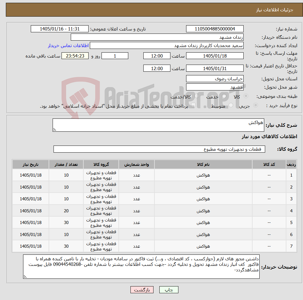Image resolution: width=303 pixels, height=300 pixels.
Task: Select the کالا/خدمت radio button
Action: 197,96
